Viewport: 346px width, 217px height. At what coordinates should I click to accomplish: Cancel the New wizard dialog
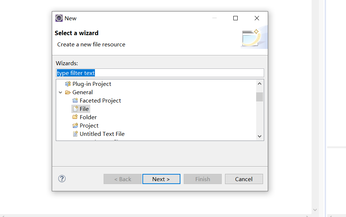coord(243,179)
